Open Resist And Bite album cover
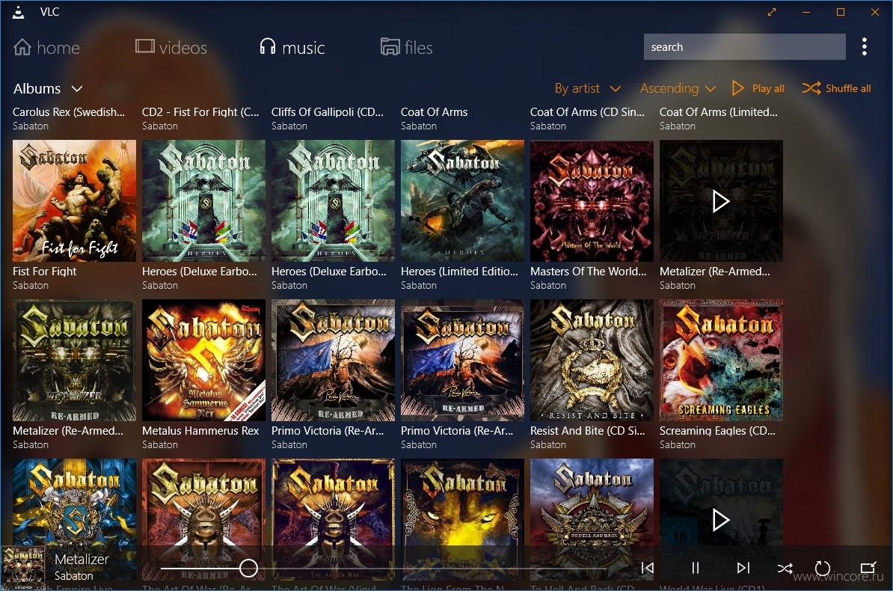This screenshot has width=893, height=591. pos(592,360)
